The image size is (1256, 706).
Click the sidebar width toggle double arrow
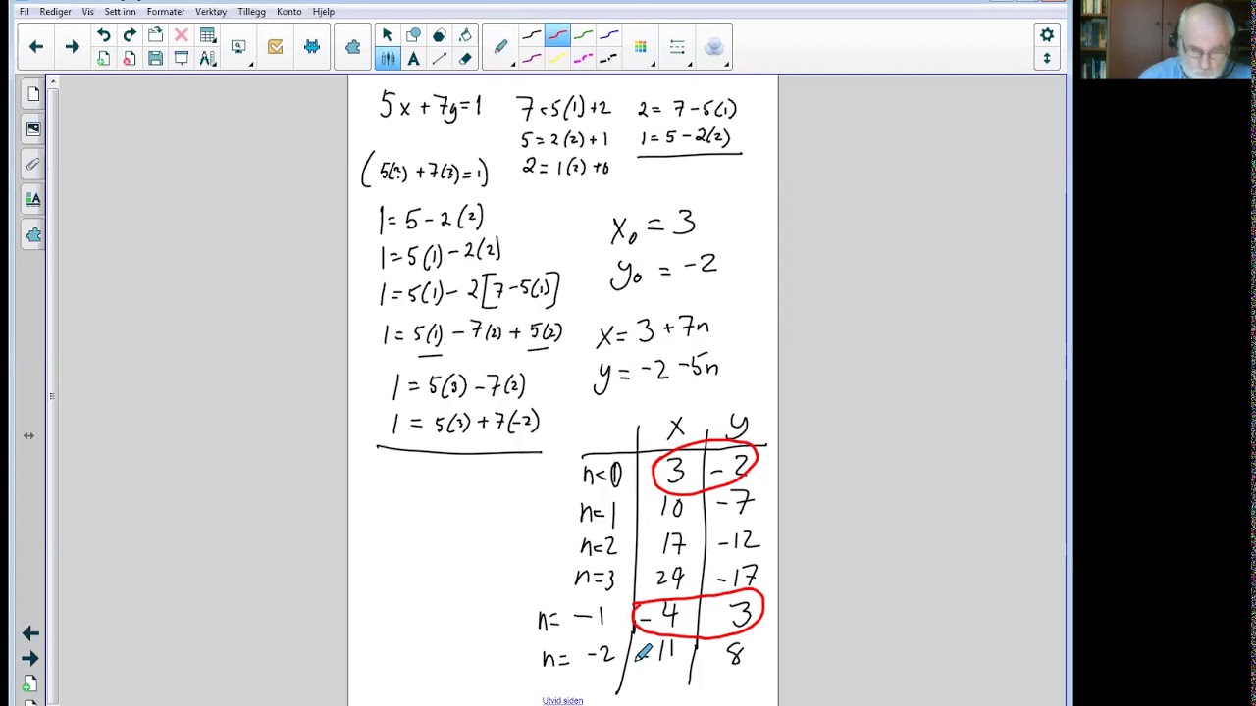(x=28, y=436)
